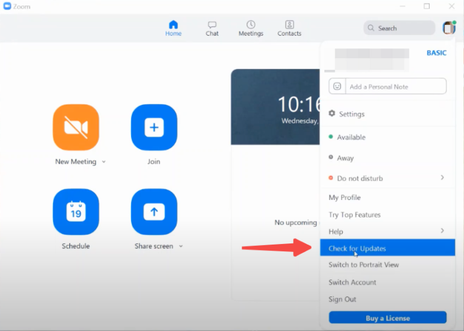The width and height of the screenshot is (464, 331).
Task: Open the Meetings tab
Action: [x=251, y=28]
